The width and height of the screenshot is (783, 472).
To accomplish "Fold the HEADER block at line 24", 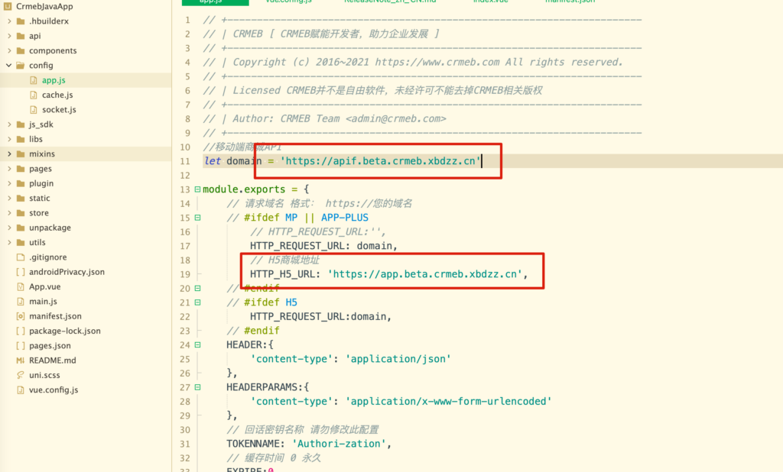I will click(x=198, y=344).
